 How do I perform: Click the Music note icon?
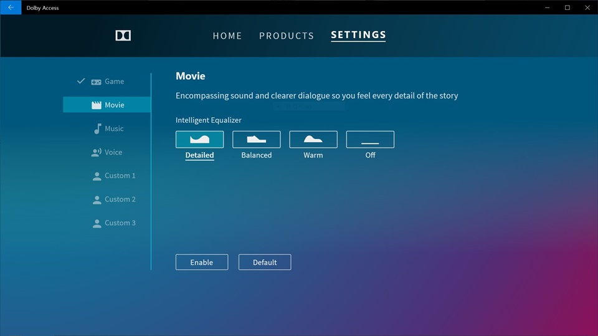[x=97, y=128]
